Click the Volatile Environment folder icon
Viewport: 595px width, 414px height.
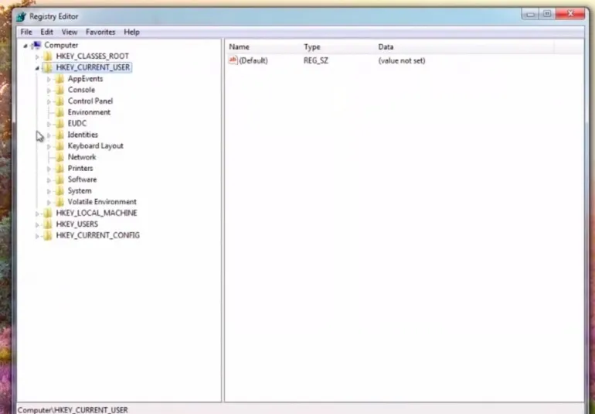[x=59, y=202]
